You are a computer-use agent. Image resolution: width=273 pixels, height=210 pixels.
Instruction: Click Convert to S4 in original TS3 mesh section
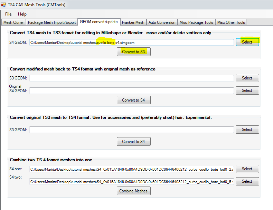[133, 142]
